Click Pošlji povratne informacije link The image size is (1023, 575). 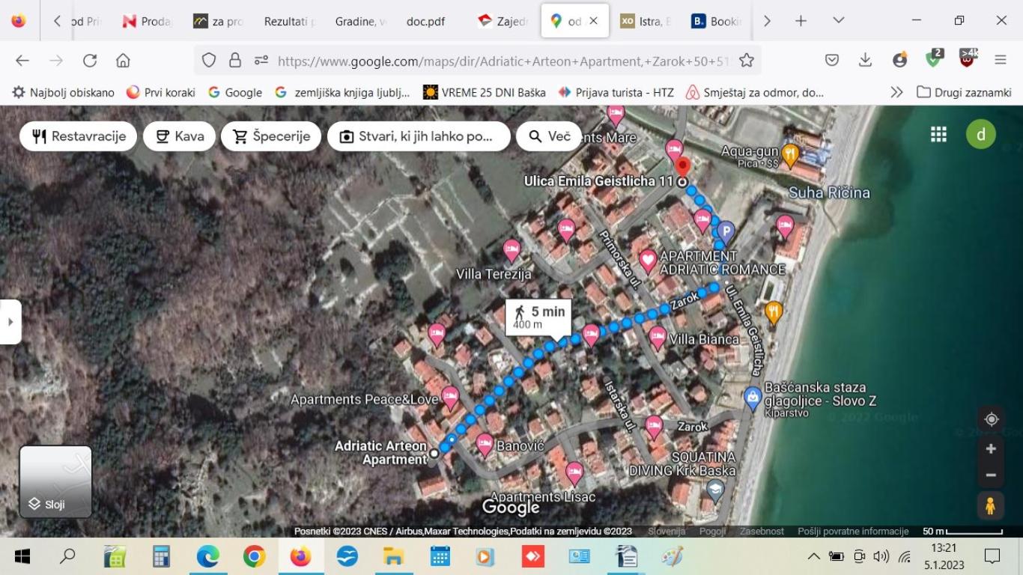[853, 531]
